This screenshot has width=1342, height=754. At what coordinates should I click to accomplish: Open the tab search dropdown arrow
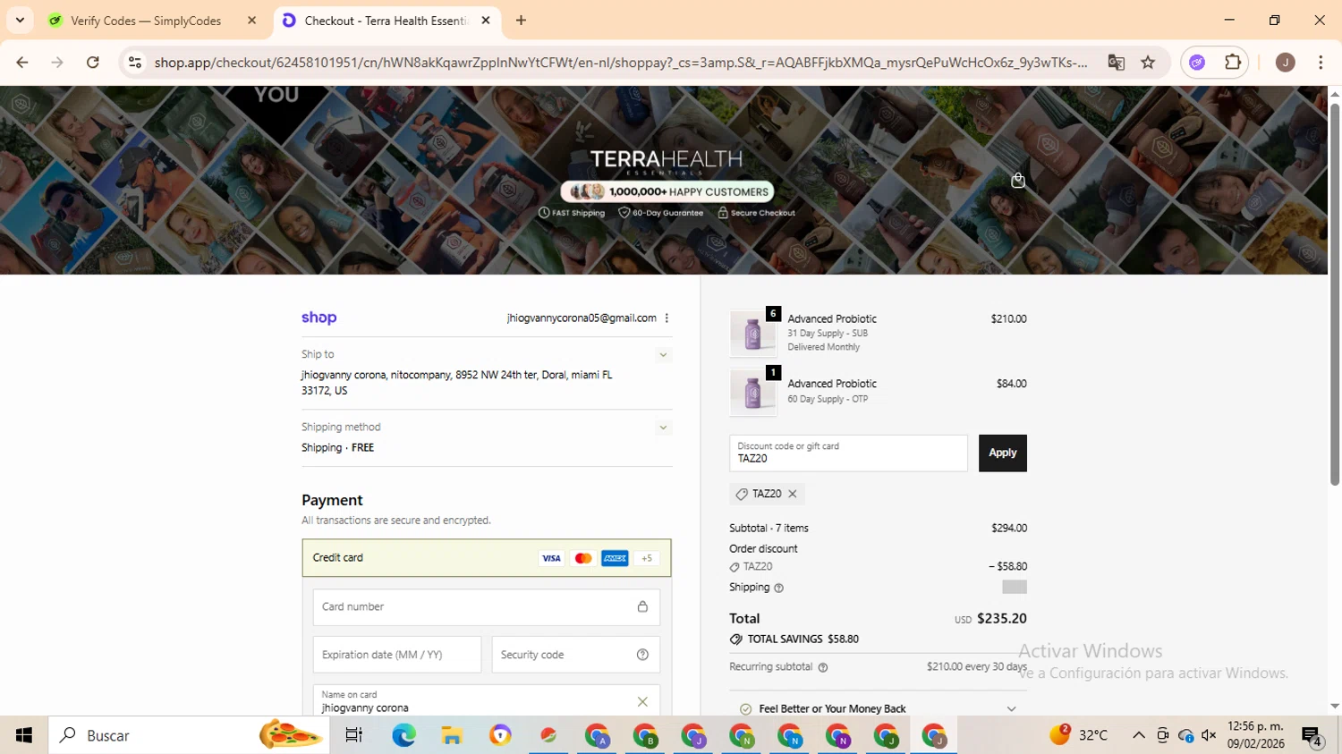pyautogui.click(x=20, y=20)
